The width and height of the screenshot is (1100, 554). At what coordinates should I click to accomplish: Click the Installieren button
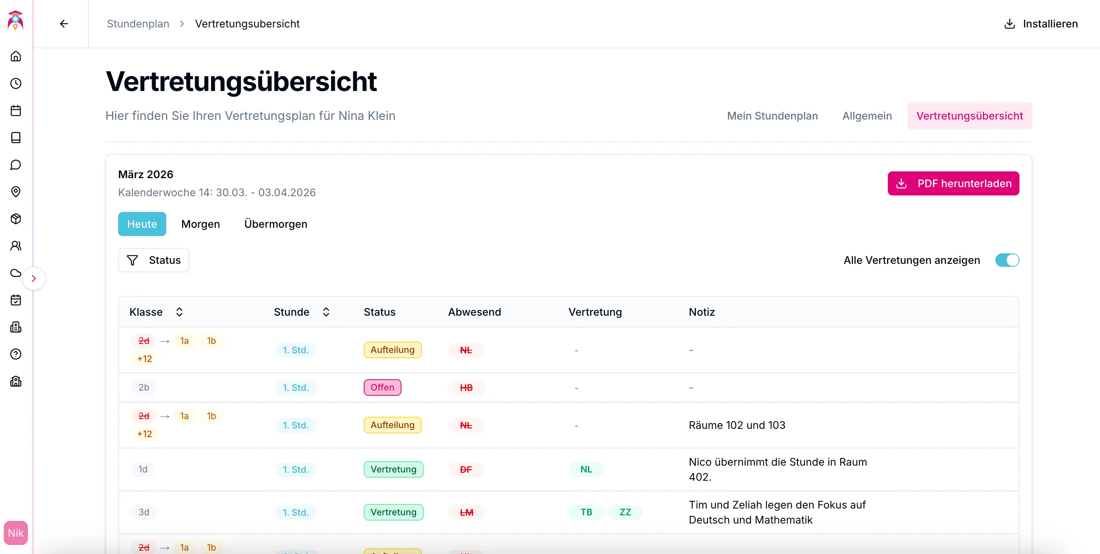pyautogui.click(x=1041, y=24)
